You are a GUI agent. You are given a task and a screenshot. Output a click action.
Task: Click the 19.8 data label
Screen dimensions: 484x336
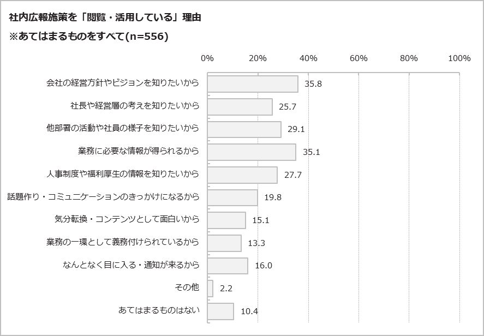(x=273, y=197)
